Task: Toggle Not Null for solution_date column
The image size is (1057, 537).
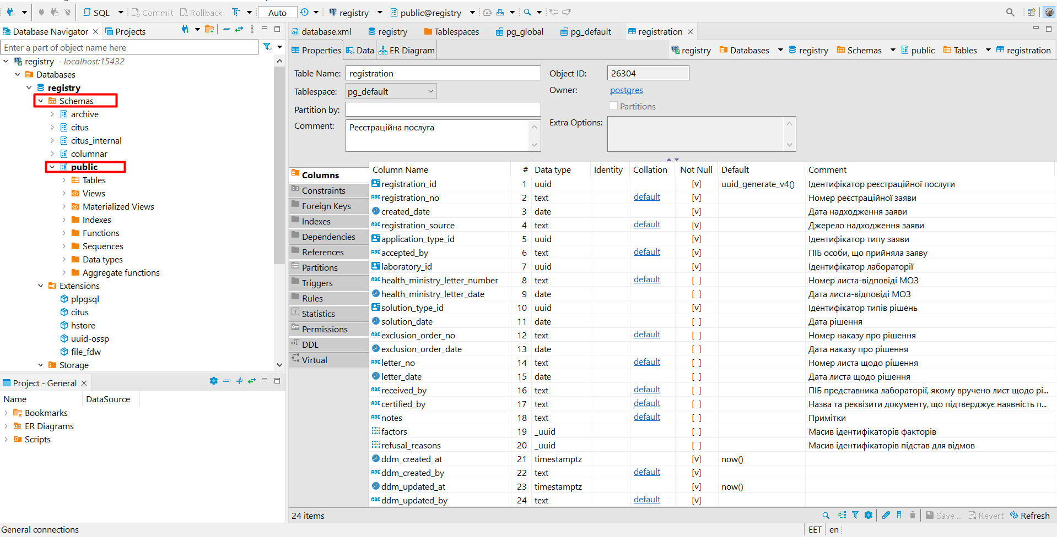Action: click(697, 321)
